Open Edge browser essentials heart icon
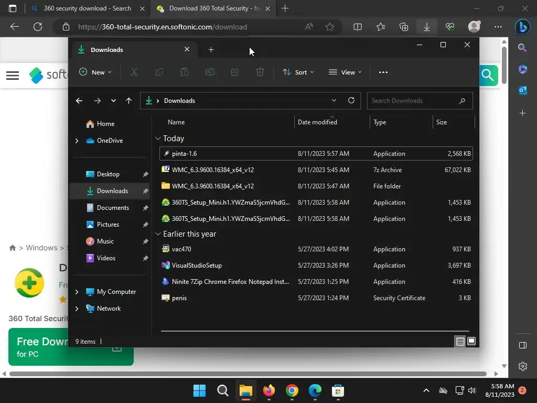Image resolution: width=537 pixels, height=403 pixels. (x=450, y=27)
